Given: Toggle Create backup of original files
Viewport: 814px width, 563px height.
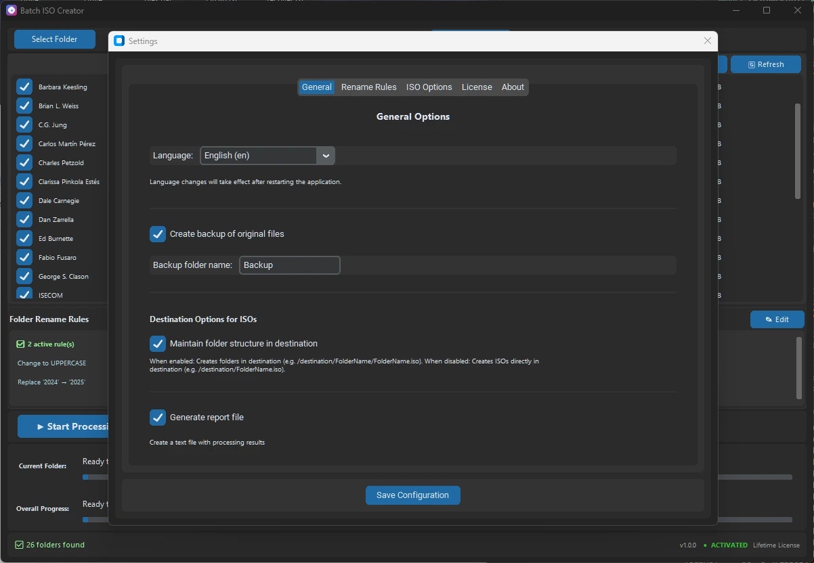Looking at the screenshot, I should click(x=158, y=234).
